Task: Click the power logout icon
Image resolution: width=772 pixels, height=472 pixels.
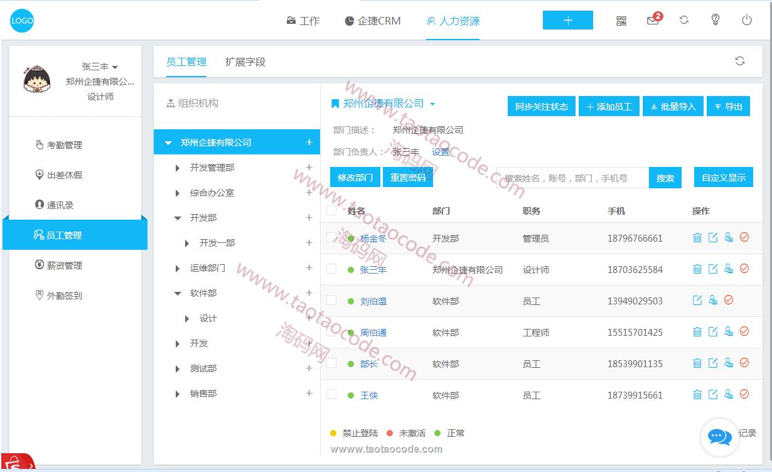Action: [746, 20]
